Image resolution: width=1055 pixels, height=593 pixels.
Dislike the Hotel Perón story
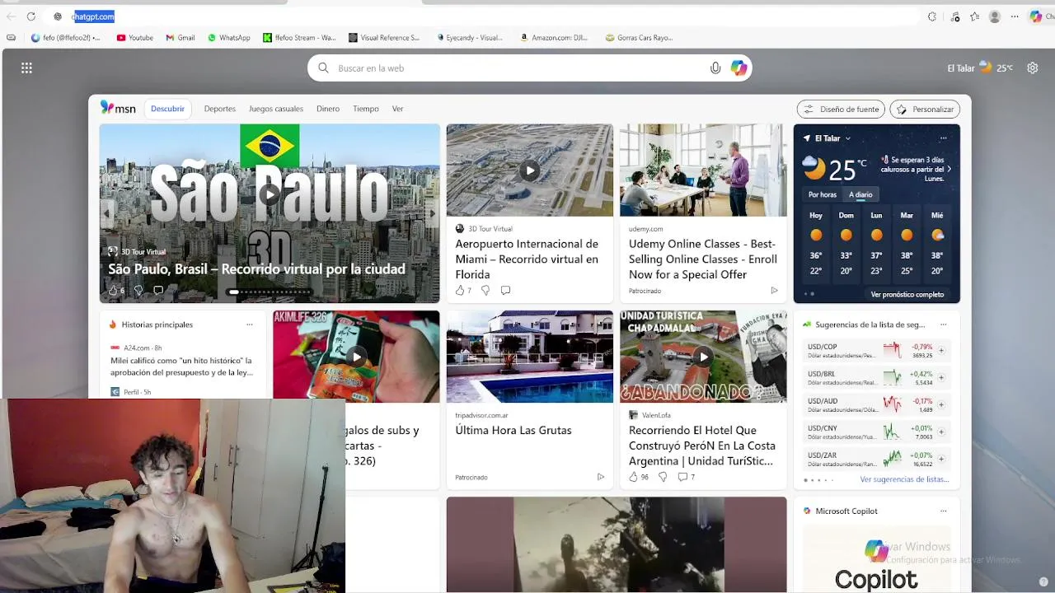tap(663, 477)
